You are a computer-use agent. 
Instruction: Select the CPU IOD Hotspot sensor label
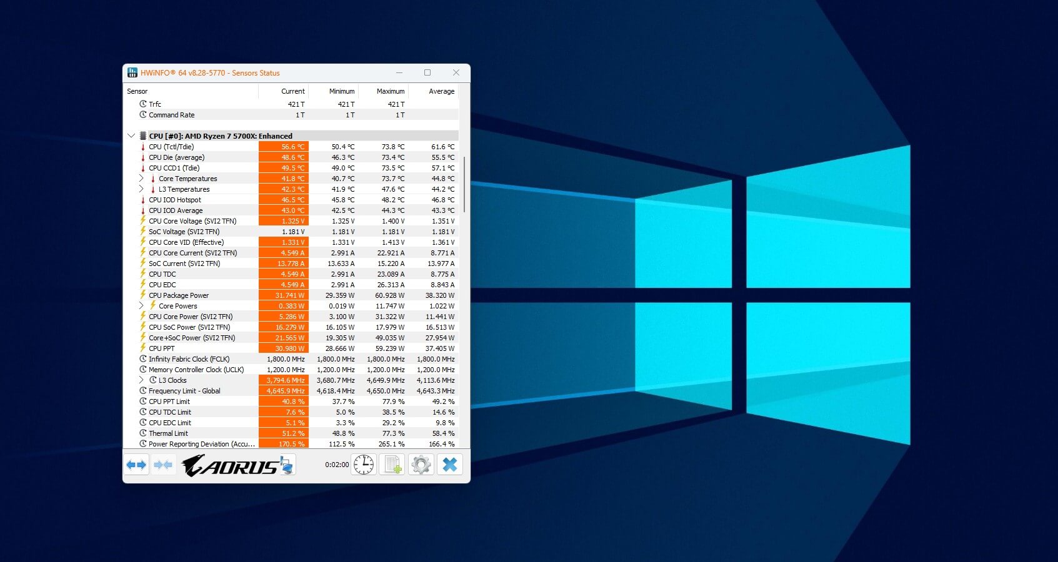click(x=175, y=200)
